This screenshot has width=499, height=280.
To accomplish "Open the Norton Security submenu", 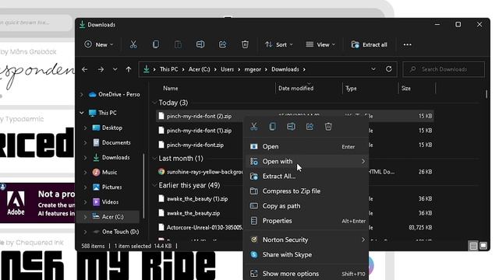I will point(307,240).
